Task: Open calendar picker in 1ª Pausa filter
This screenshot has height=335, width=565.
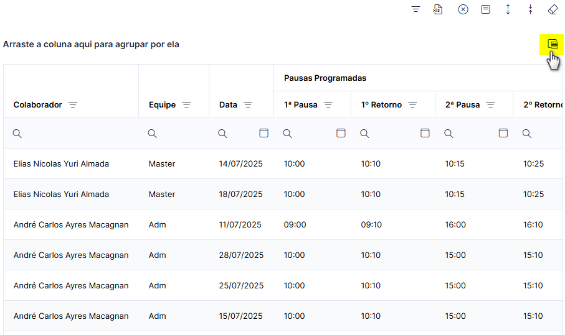Action: (x=341, y=133)
